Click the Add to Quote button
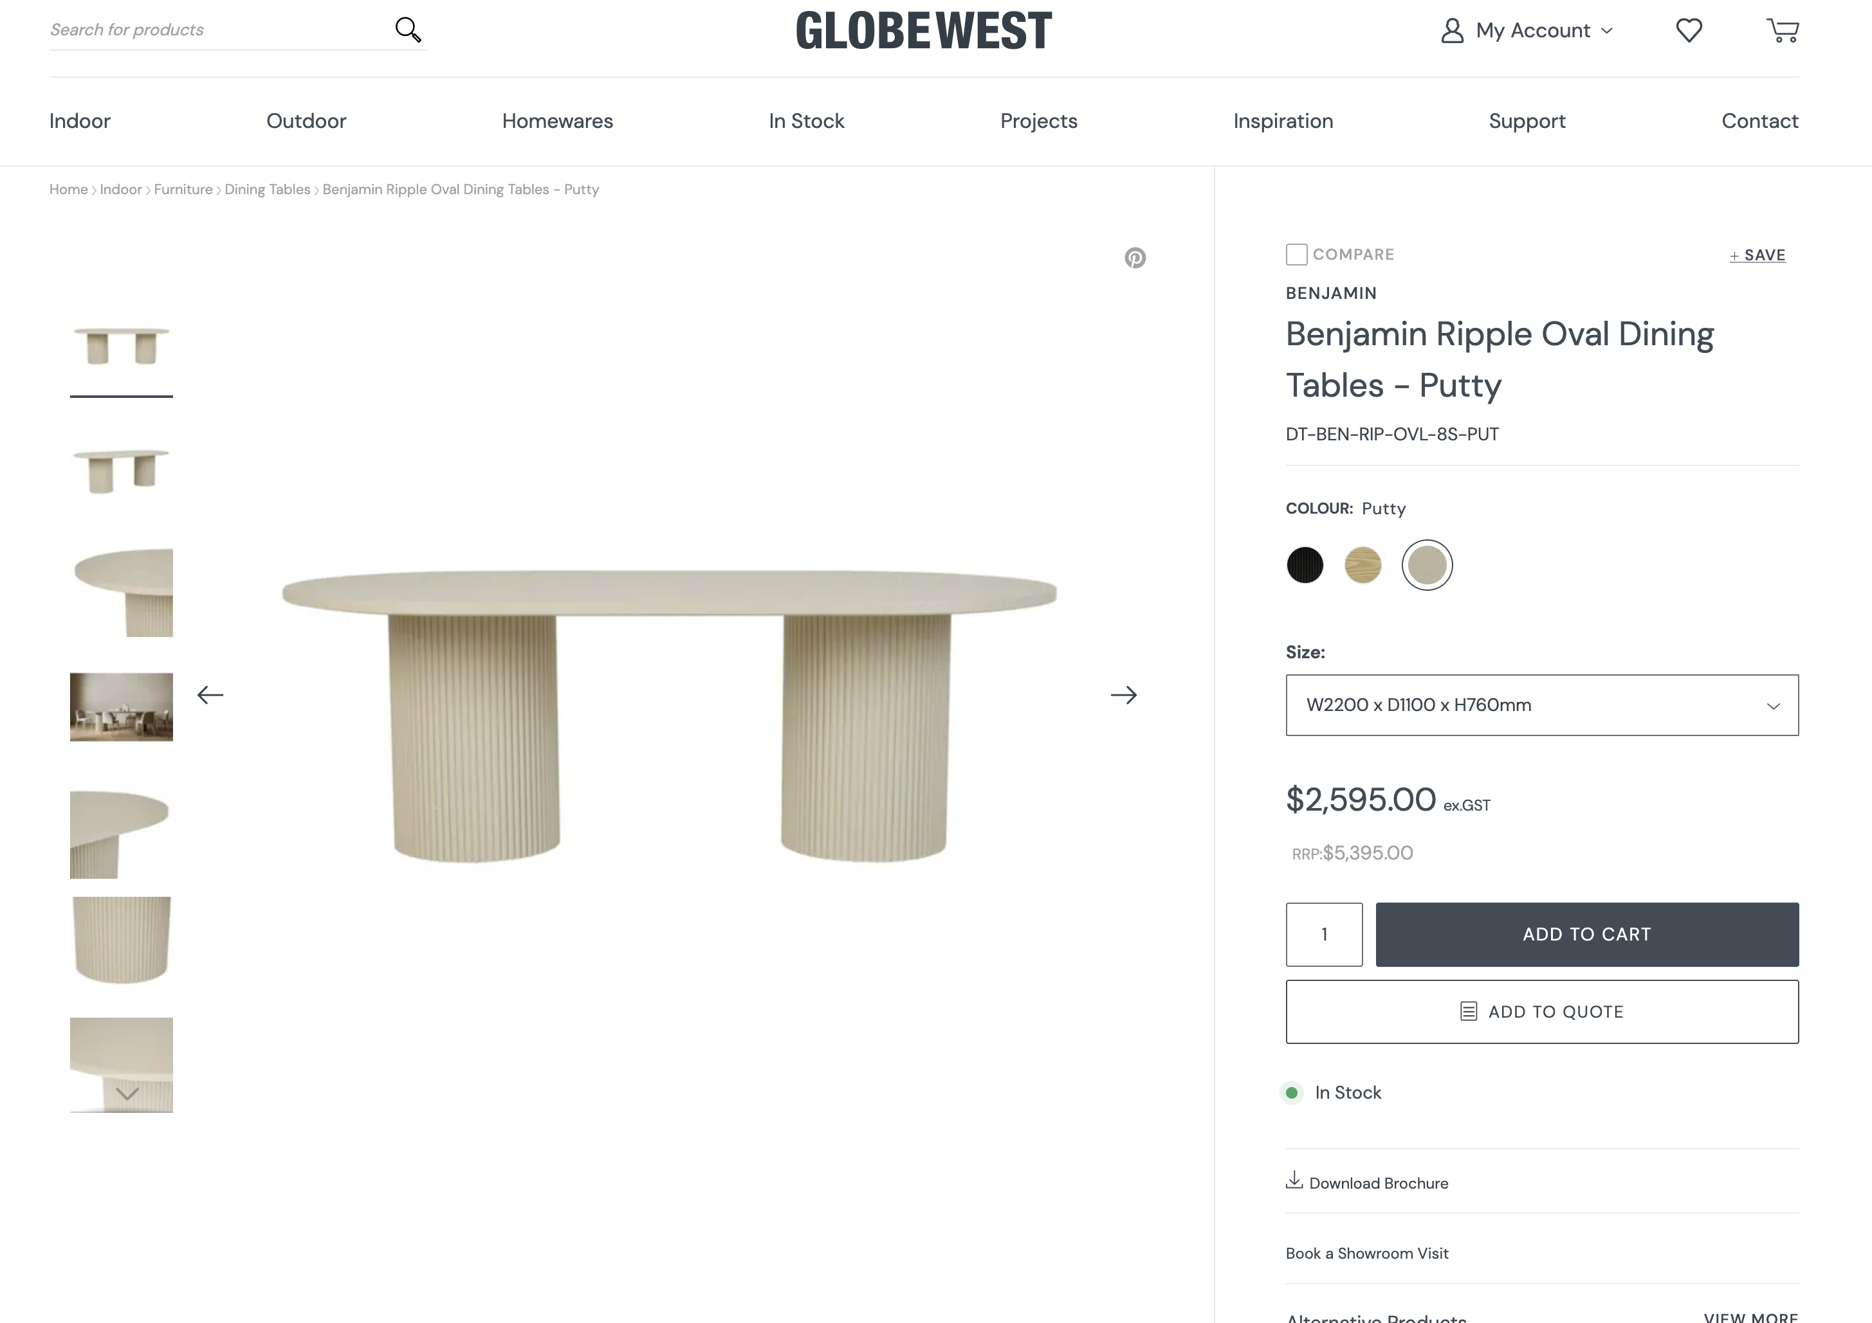This screenshot has height=1323, width=1872. click(x=1541, y=1012)
